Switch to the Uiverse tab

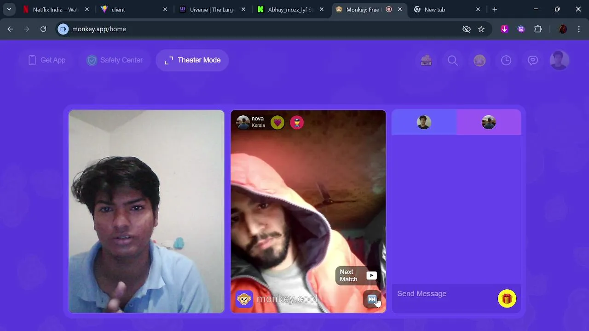pos(212,9)
